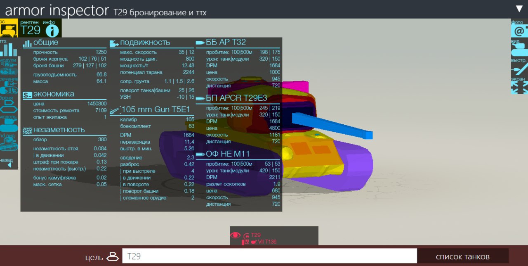Open the ТТХ stats bar-chart icon

click(x=8, y=49)
